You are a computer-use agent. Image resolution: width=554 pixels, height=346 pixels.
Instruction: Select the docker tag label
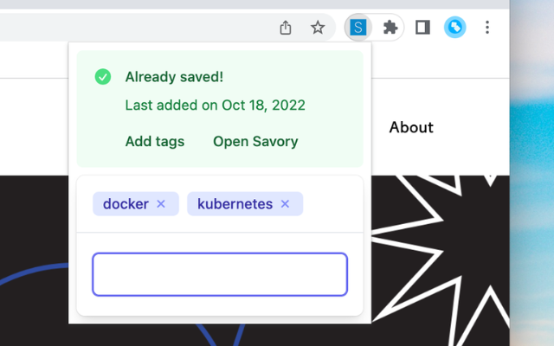126,204
